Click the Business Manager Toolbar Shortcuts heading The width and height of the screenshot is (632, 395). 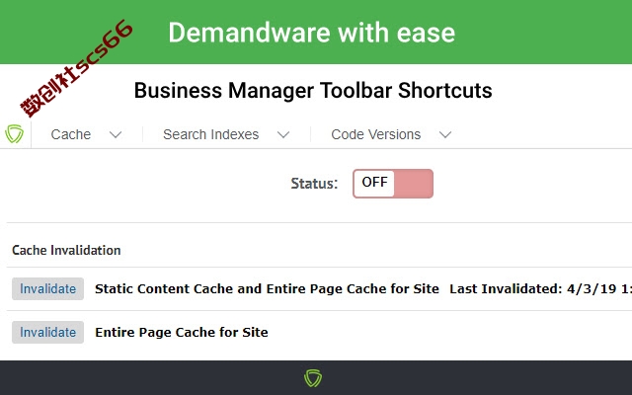313,90
